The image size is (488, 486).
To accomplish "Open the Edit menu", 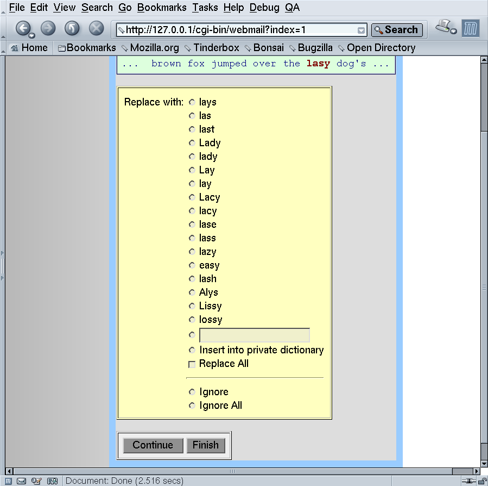I will point(39,8).
